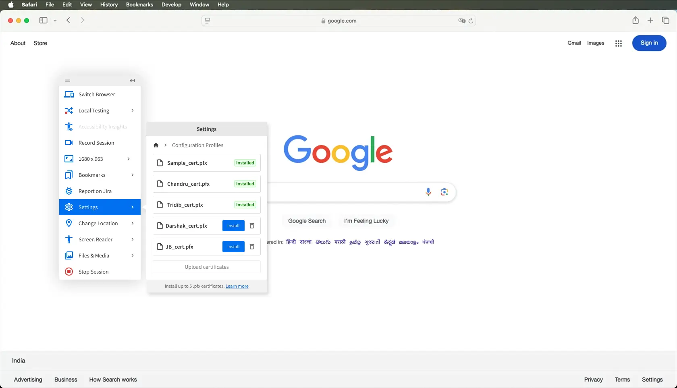This screenshot has height=388, width=677.
Task: Expand the 1680 x 963 resolution options
Action: [x=129, y=159]
